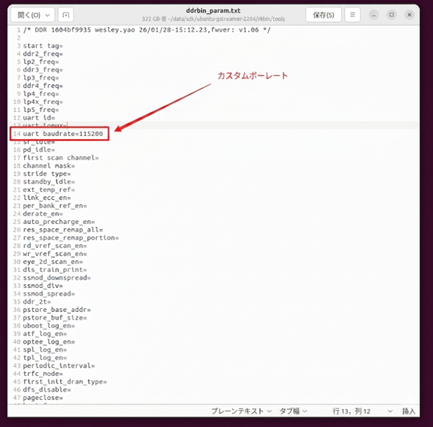Click the channel mask= line
The width and height of the screenshot is (433, 427).
(x=49, y=165)
